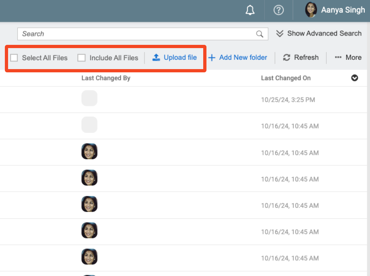
Task: Click the search magnifier icon
Action: click(x=260, y=34)
